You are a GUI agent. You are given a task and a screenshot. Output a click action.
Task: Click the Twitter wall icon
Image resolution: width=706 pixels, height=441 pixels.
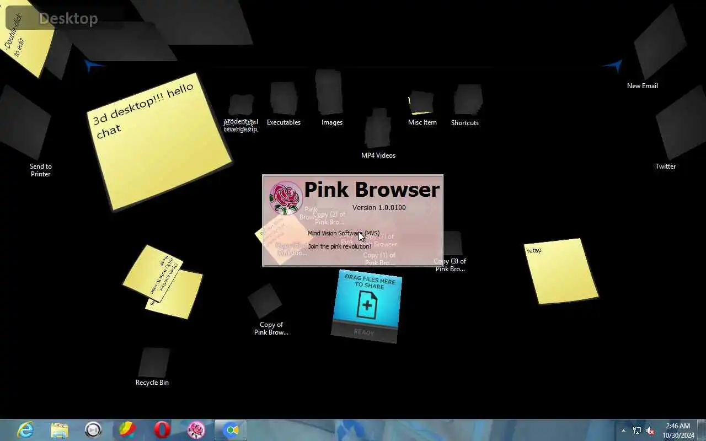coord(681,122)
